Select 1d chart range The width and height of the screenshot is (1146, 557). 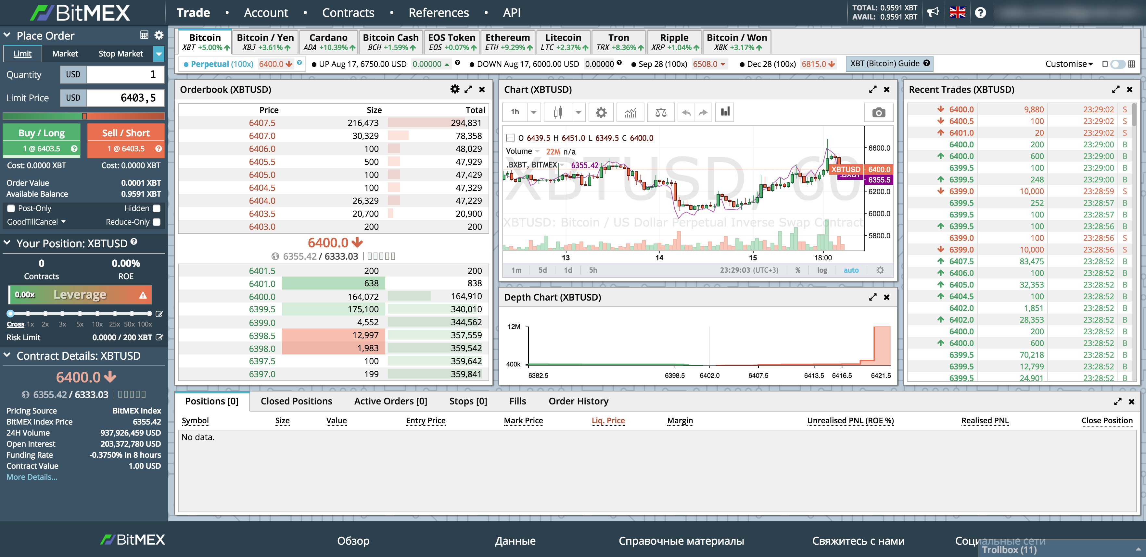568,270
